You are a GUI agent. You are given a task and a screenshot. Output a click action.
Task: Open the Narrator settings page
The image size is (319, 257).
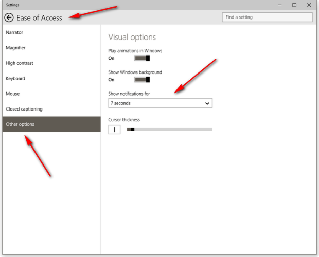point(14,32)
